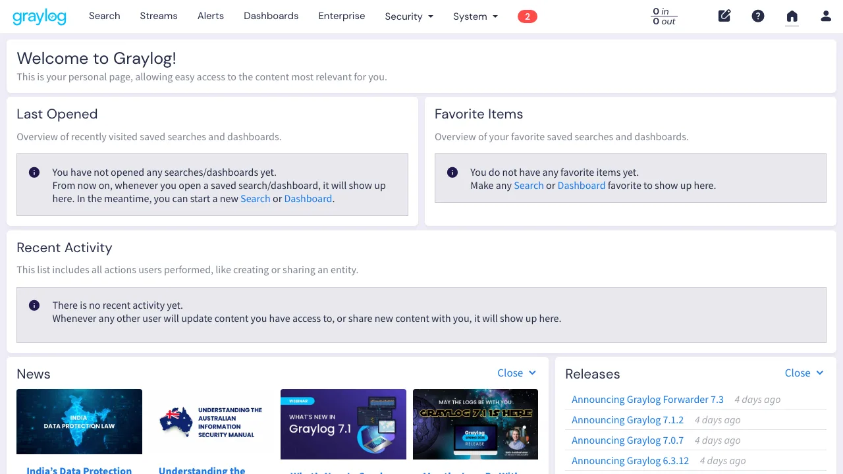Click Search link in Last Opened panel

click(256, 199)
